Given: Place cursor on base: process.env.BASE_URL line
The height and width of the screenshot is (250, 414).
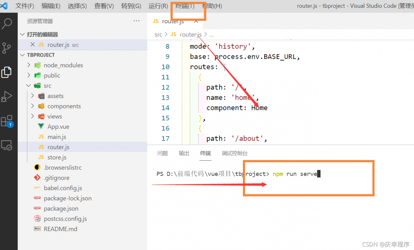Looking at the screenshot, I should [245, 57].
